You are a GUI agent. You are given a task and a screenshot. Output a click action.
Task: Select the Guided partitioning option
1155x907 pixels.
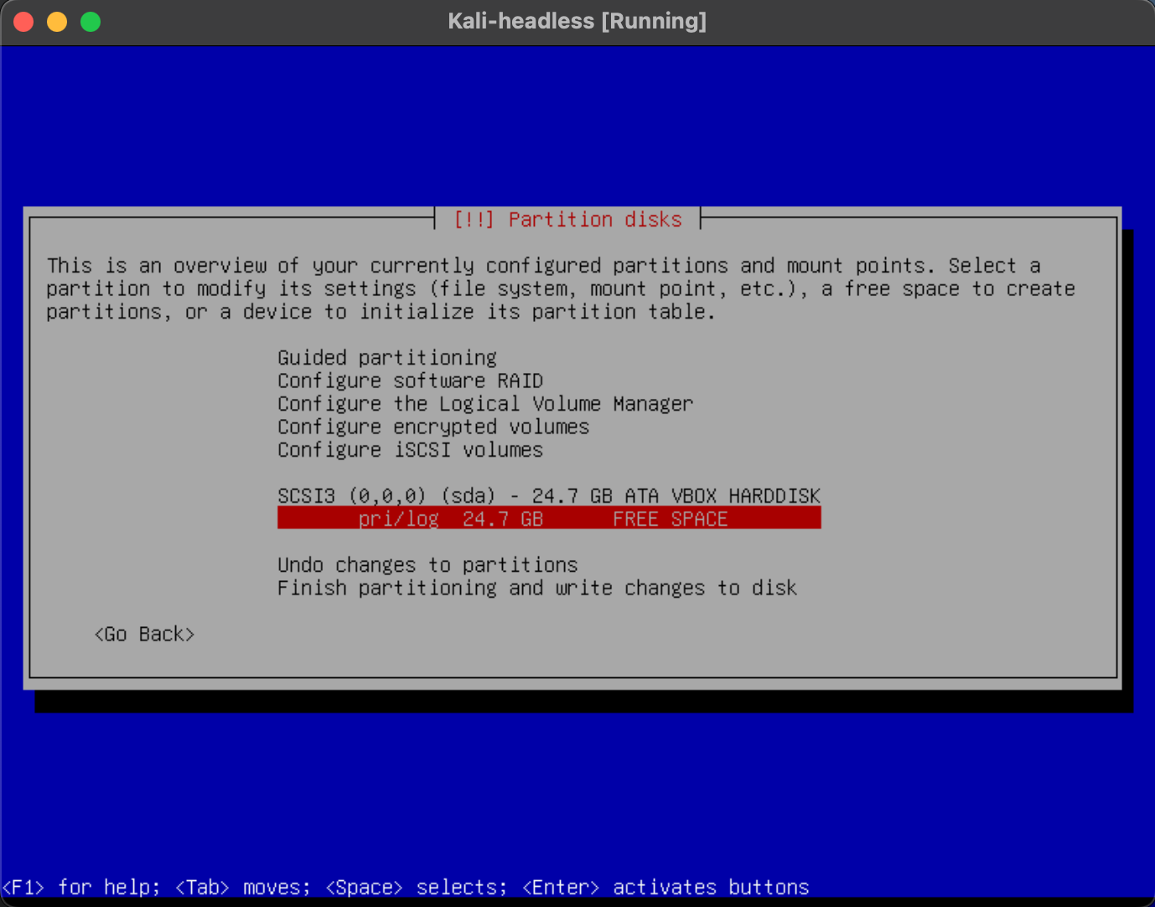coord(386,358)
